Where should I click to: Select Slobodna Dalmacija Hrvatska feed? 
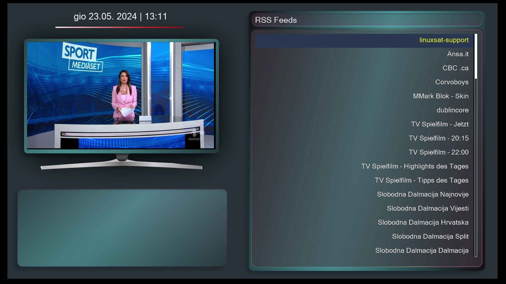[423, 222]
